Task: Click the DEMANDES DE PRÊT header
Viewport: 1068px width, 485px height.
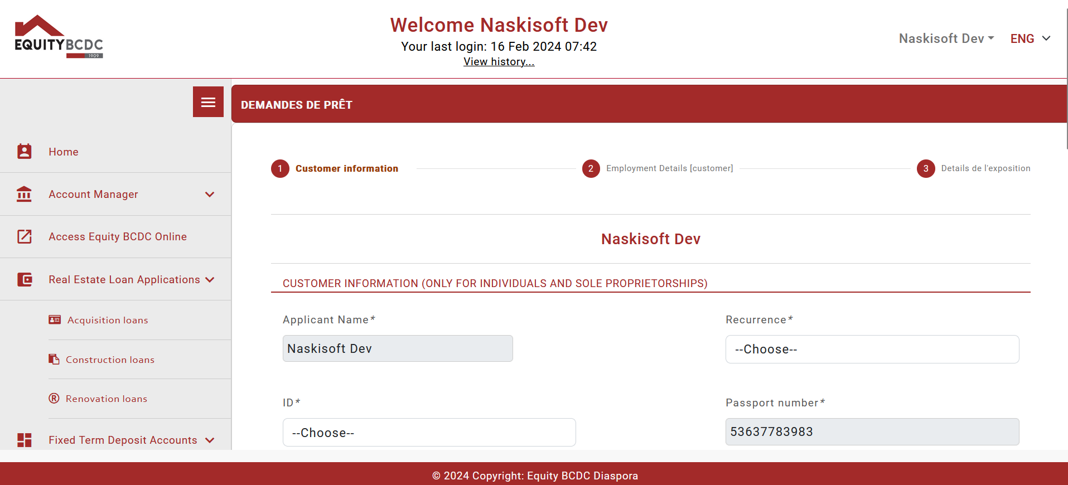Action: point(297,105)
